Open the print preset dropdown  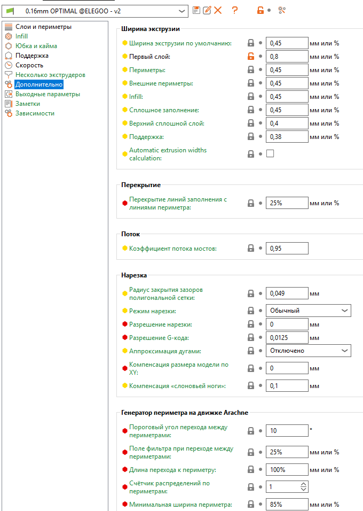pos(182,11)
